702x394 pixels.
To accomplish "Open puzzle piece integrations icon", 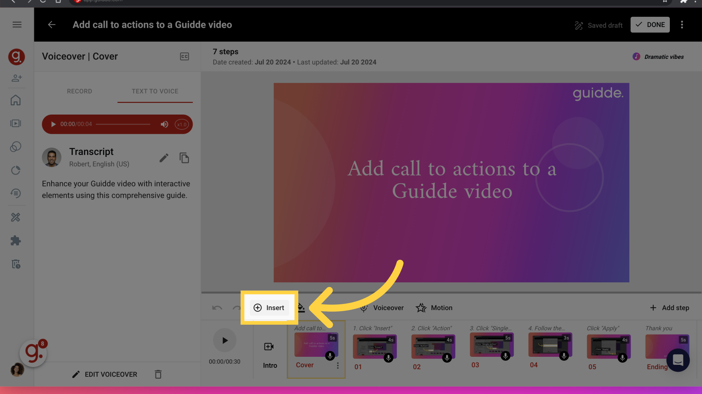I will tap(15, 241).
